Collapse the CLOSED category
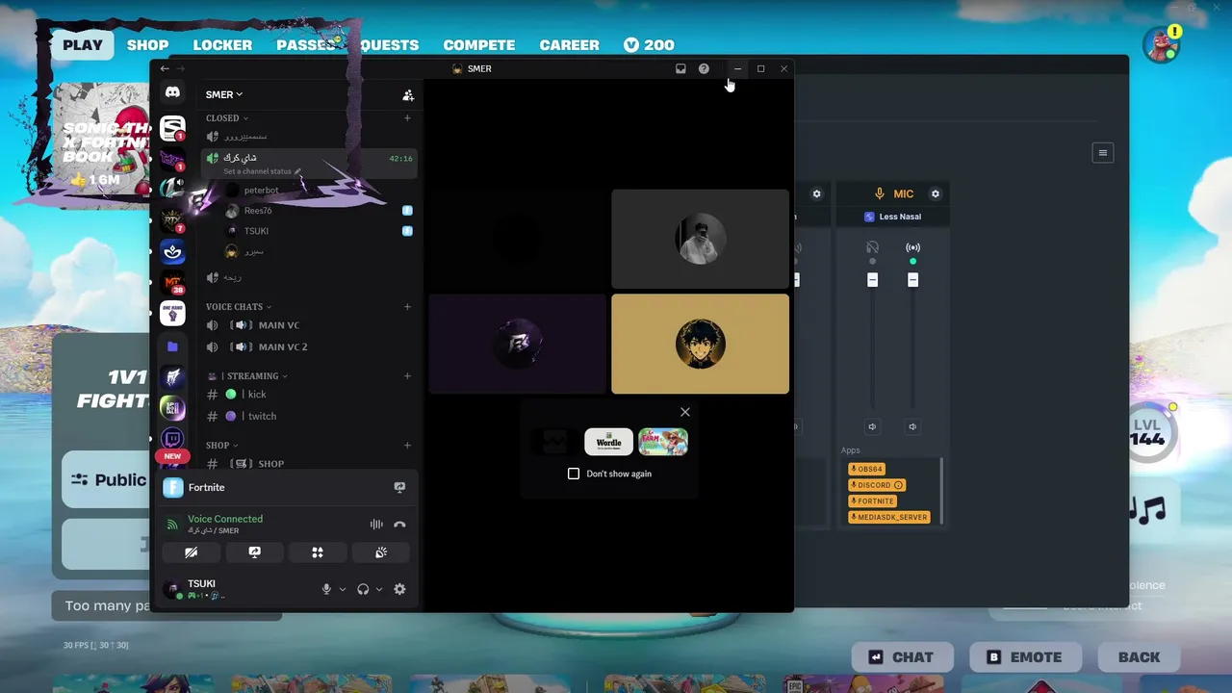The width and height of the screenshot is (1232, 693). tap(227, 118)
